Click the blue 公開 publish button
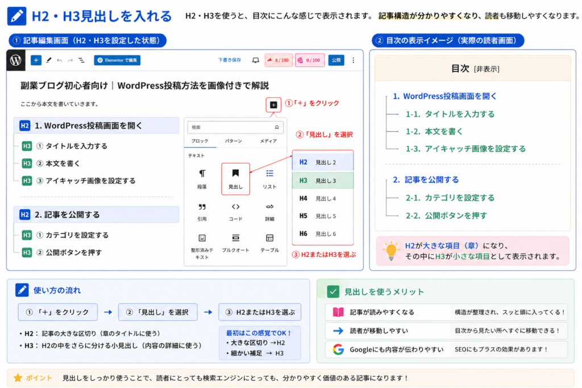582x388 pixels. coord(336,60)
